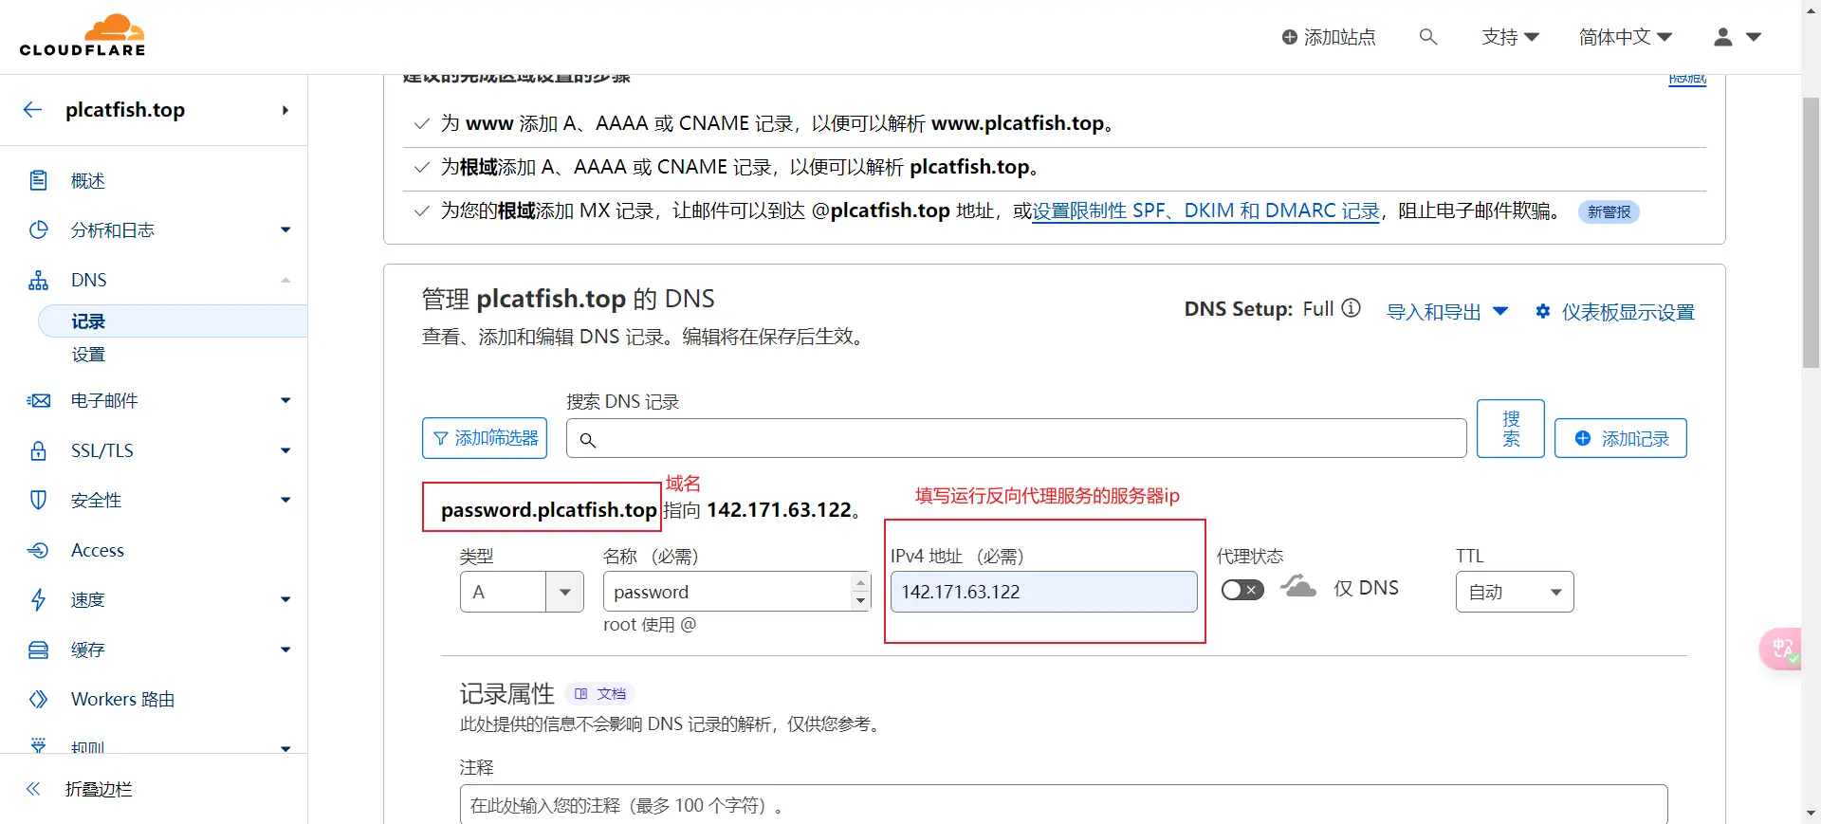Open the TTL 自动 dropdown
This screenshot has width=1821, height=824.
coord(1515,592)
